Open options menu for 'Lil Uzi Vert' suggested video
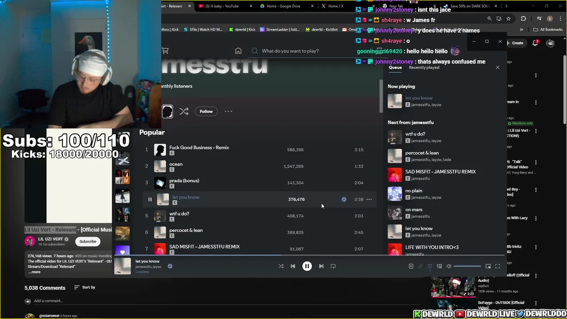This screenshot has width=567, height=319. pos(536,131)
